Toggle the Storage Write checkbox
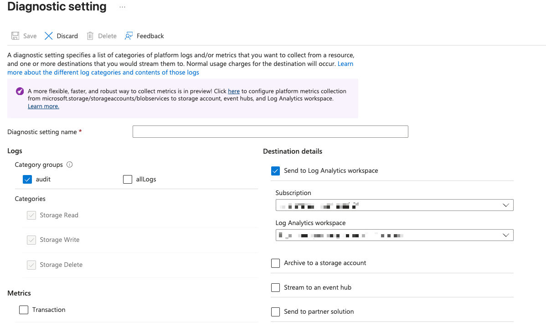This screenshot has height=331, width=546. click(31, 240)
